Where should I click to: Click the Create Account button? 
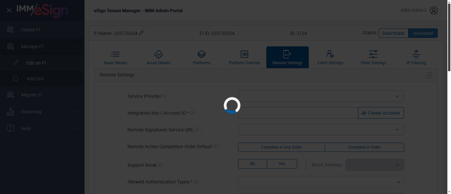pos(381,113)
